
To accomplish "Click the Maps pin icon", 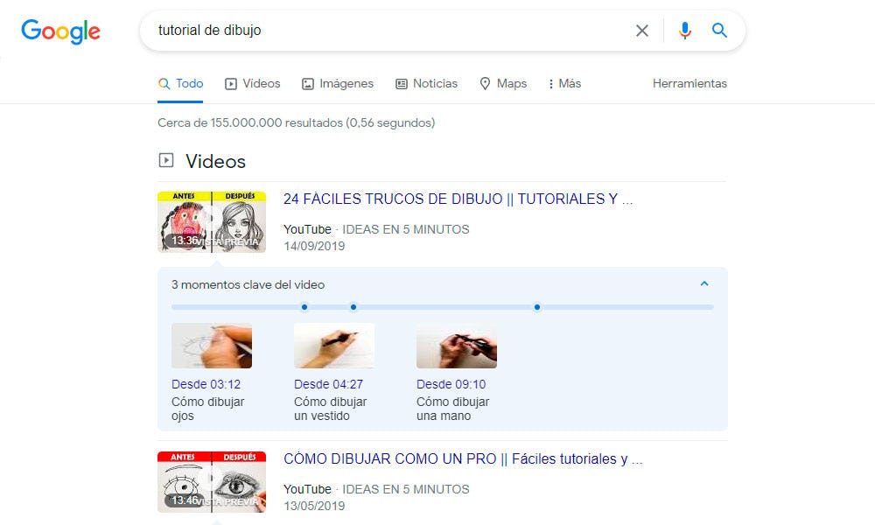I will point(485,83).
